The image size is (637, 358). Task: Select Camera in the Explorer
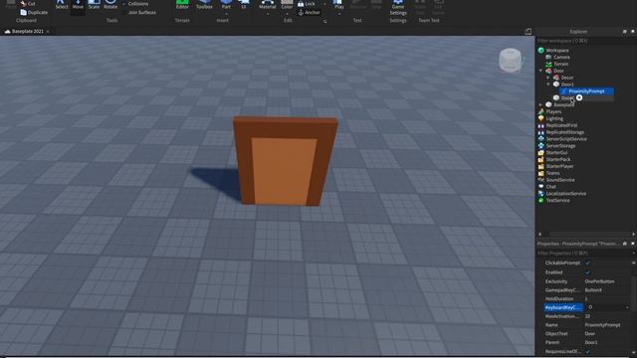[561, 58]
